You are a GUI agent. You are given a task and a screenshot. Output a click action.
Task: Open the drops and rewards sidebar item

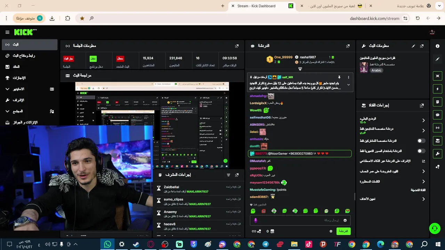click(x=30, y=123)
